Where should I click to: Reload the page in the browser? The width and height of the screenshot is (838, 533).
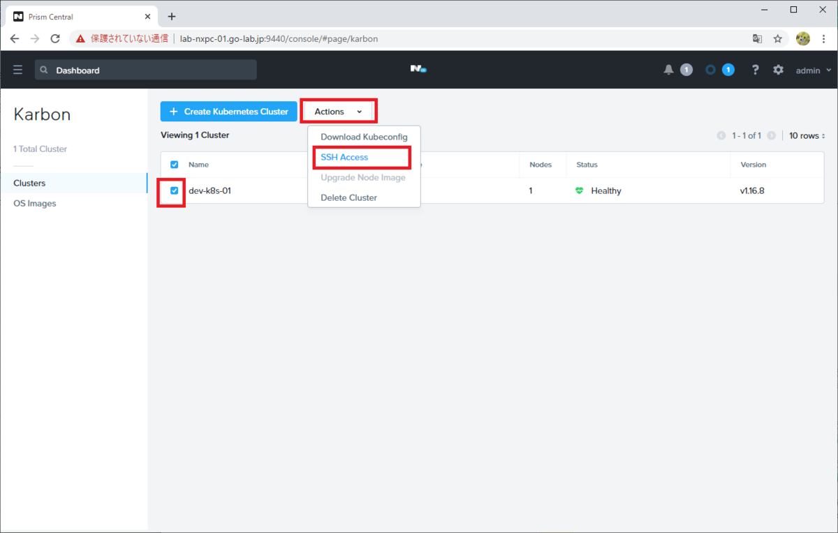pos(55,38)
